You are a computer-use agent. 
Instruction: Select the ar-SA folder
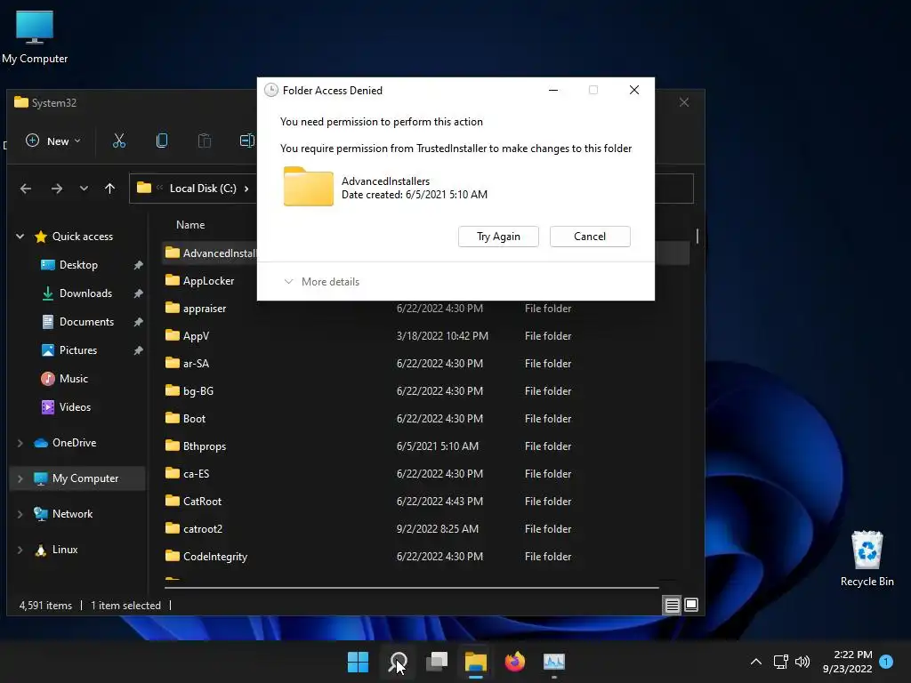click(196, 364)
